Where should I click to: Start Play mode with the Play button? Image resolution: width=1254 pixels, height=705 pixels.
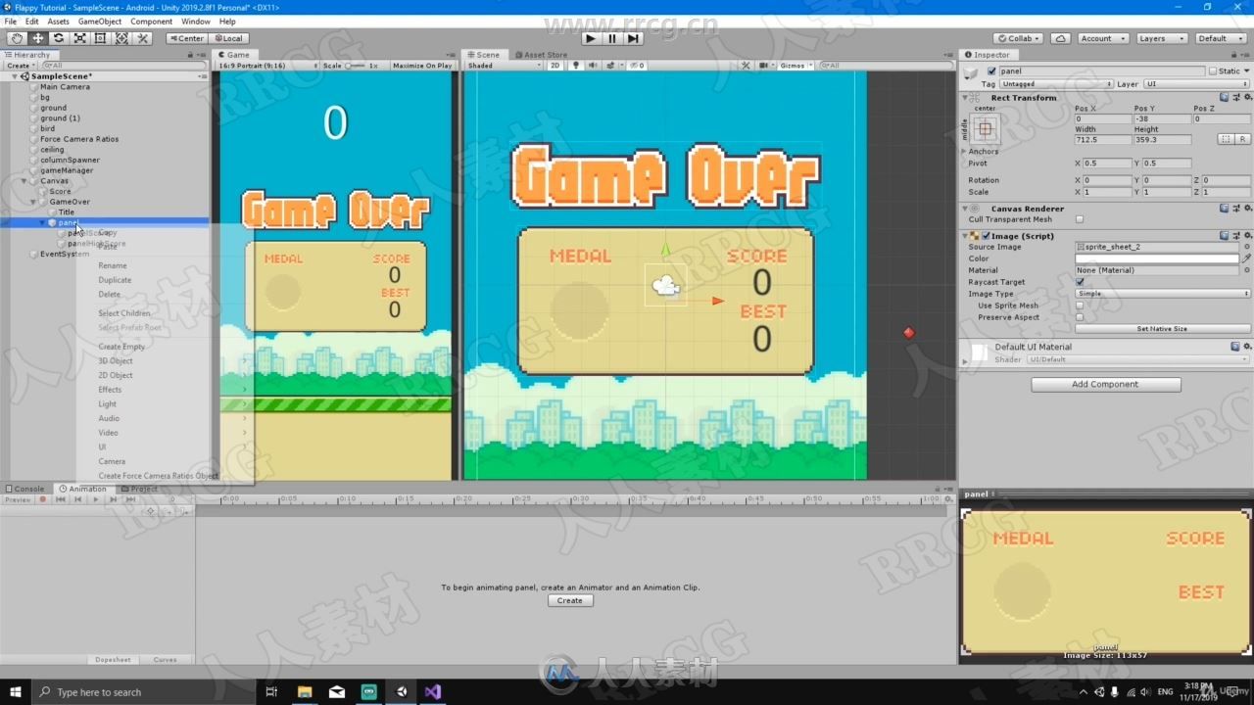[x=591, y=38]
